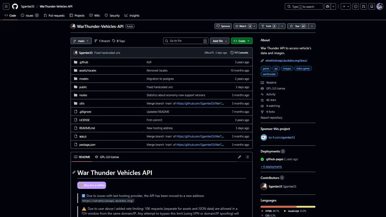Screen dimensions: 386x217
Task: Open the README outline list icon
Action: click(x=247, y=157)
